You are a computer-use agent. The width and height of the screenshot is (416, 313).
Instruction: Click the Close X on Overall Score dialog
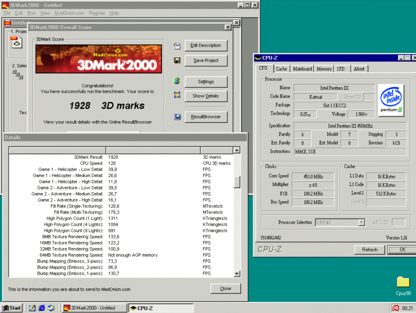tap(228, 27)
